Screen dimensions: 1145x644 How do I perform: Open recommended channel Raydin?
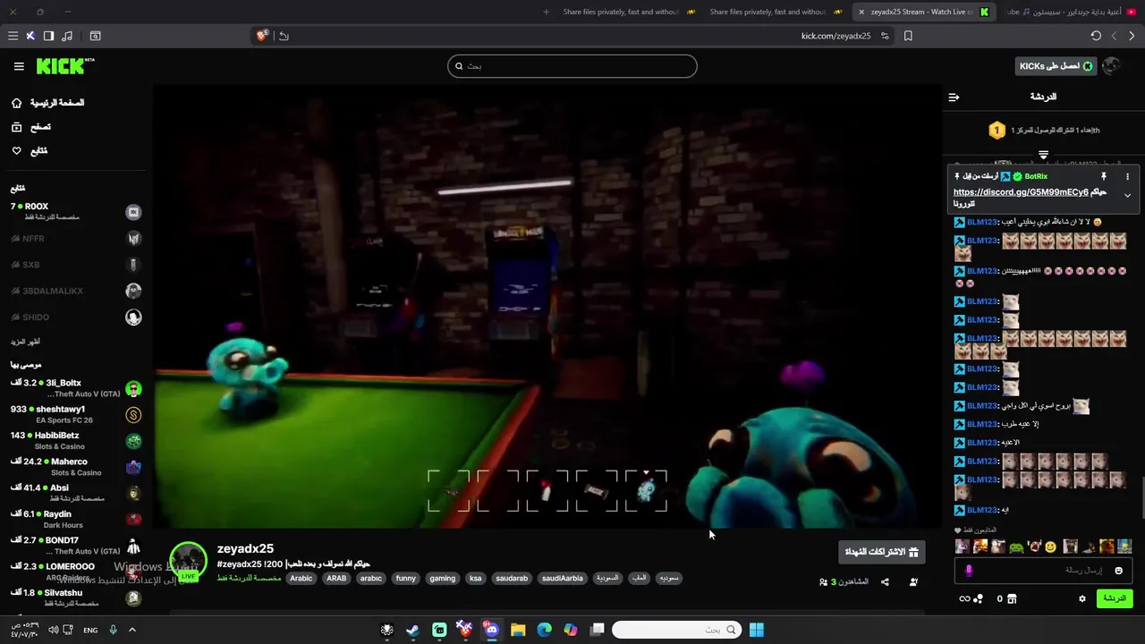point(76,519)
